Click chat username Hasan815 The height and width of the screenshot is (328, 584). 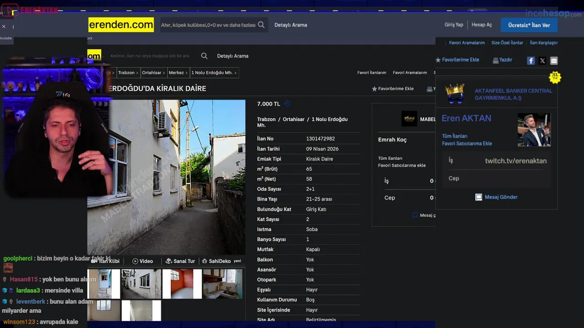[x=24, y=279]
